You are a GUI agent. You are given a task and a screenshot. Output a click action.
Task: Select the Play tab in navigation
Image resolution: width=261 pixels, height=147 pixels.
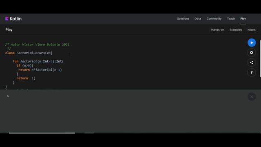pyautogui.click(x=243, y=19)
